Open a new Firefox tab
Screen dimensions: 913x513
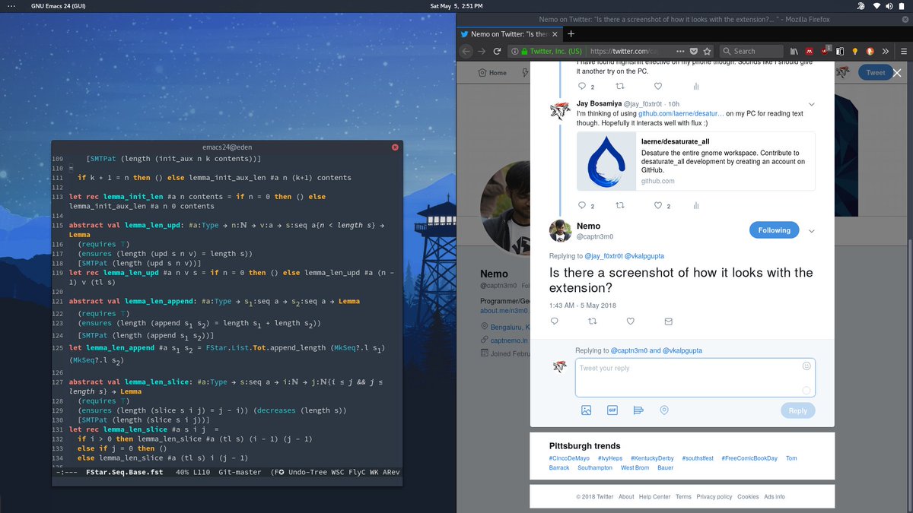click(571, 33)
